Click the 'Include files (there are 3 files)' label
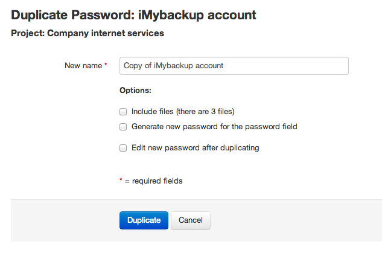 pos(183,112)
